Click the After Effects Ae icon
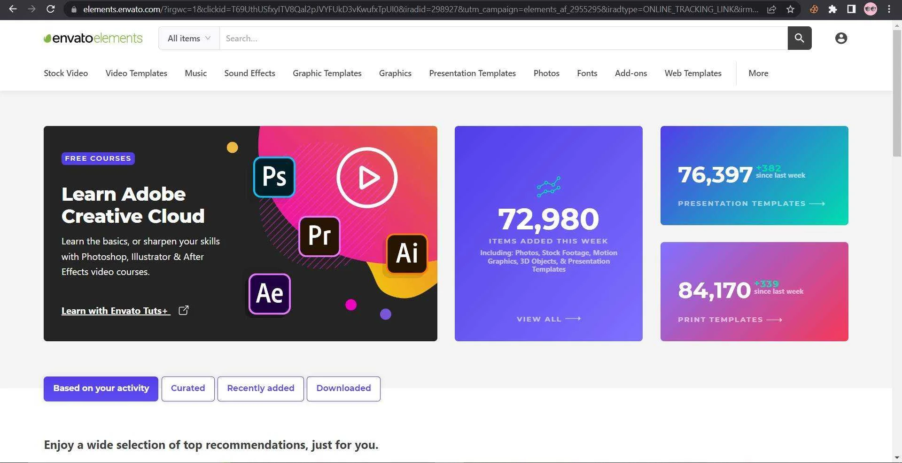 click(270, 294)
